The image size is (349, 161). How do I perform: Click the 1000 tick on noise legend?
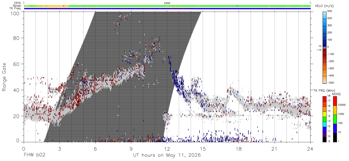(x=342, y=114)
